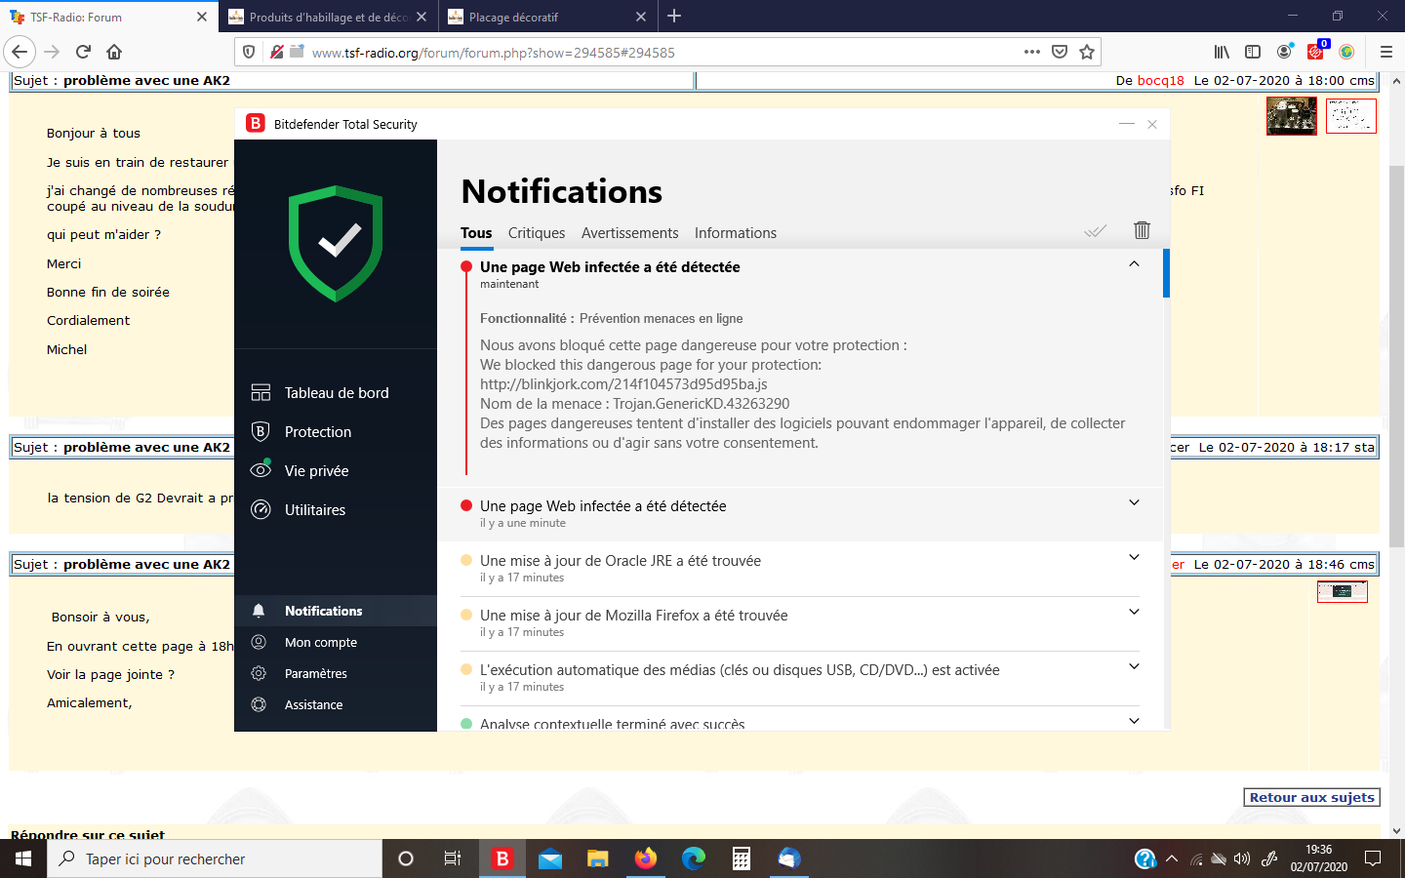Expand Analyse contextuelle notification
The image size is (1405, 878).
click(1134, 721)
